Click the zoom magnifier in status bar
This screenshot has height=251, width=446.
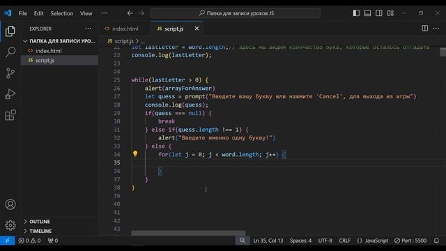pyautogui.click(x=243, y=241)
